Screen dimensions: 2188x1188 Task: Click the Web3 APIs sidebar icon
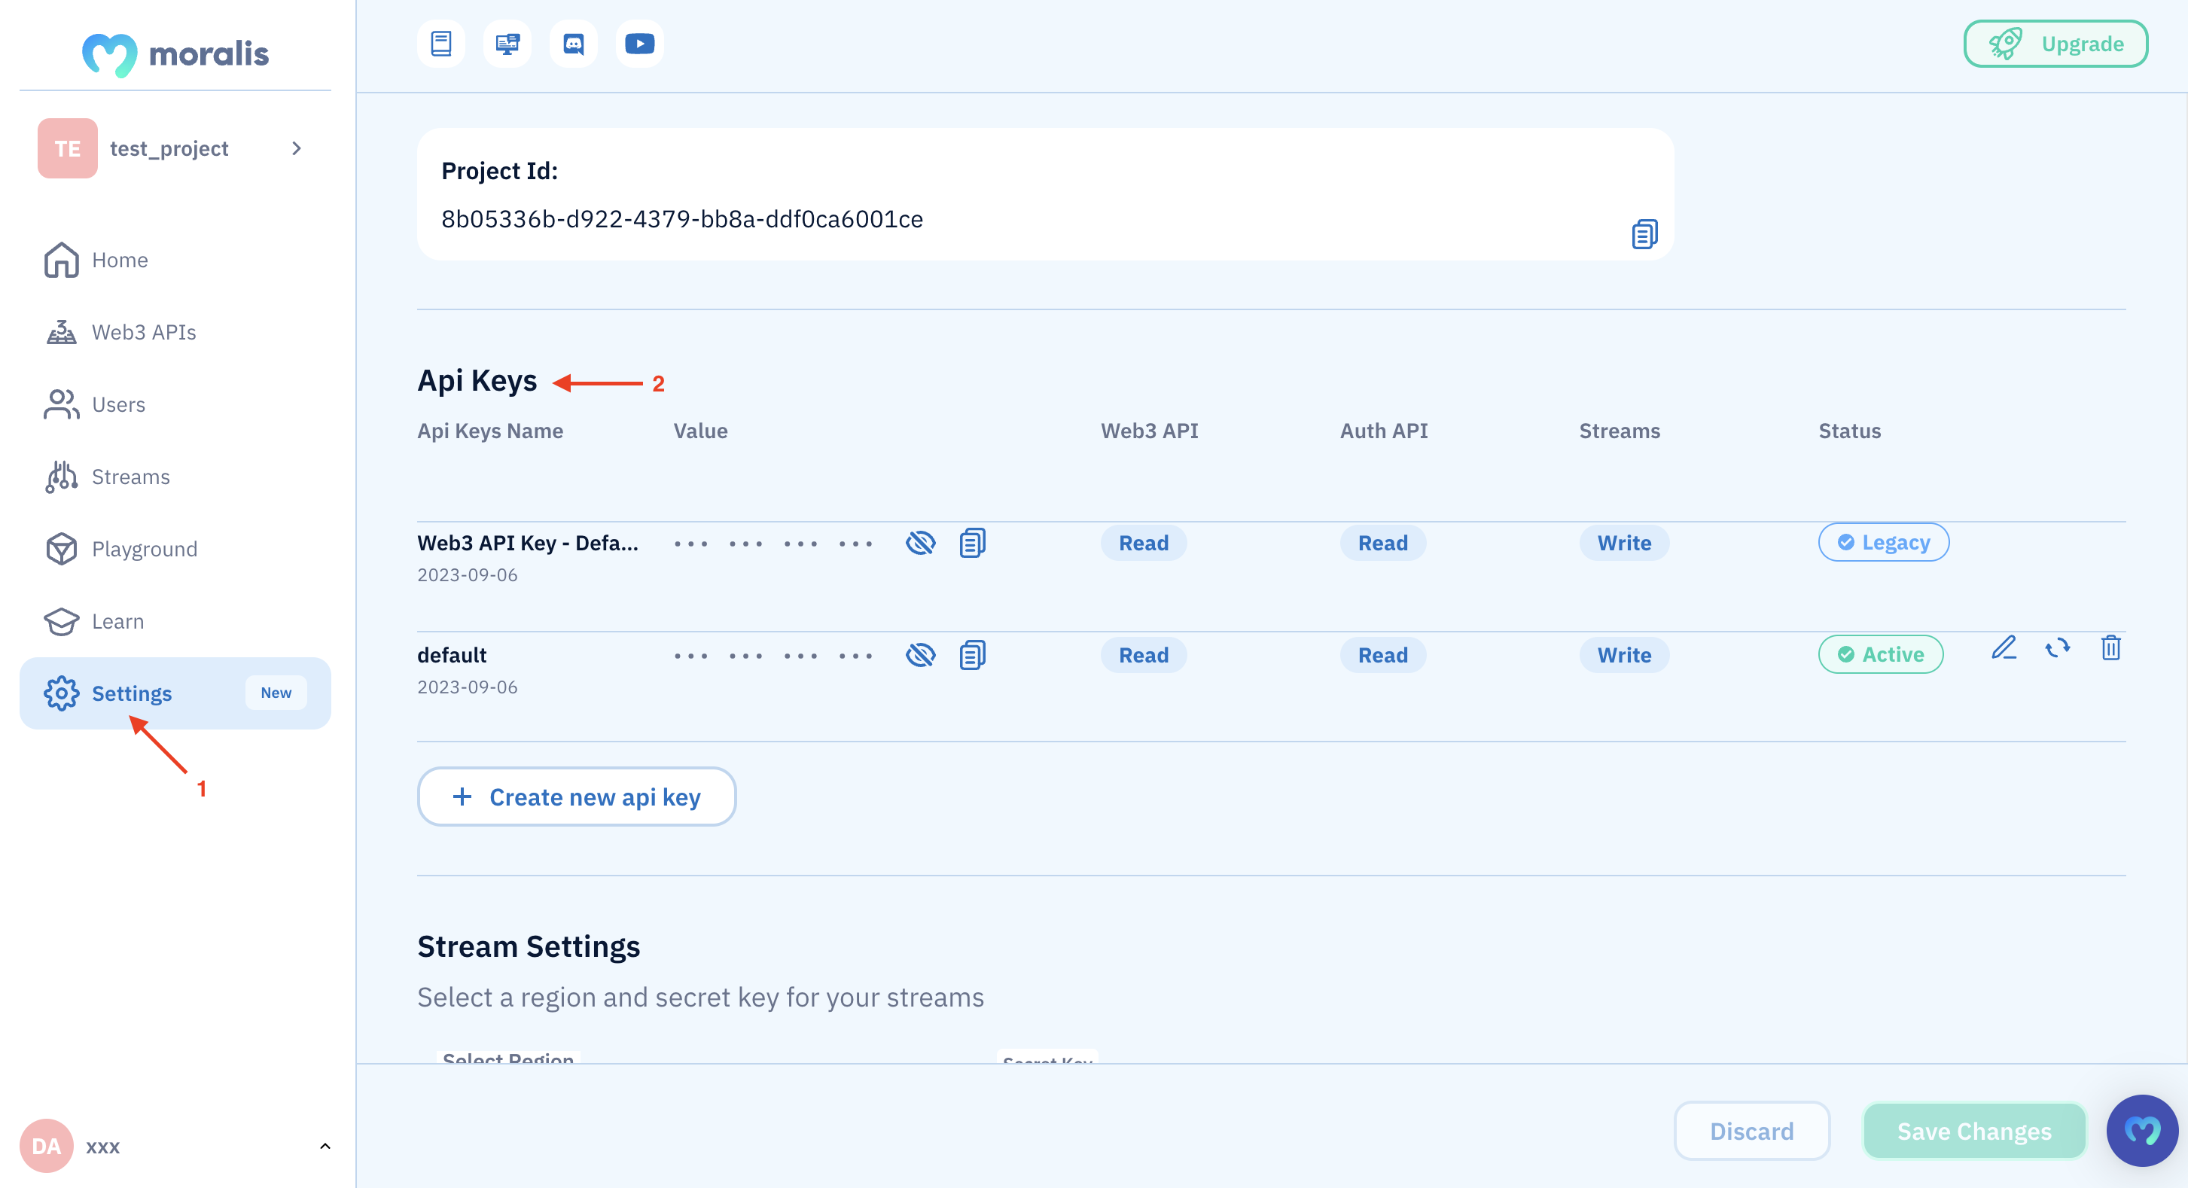point(61,332)
